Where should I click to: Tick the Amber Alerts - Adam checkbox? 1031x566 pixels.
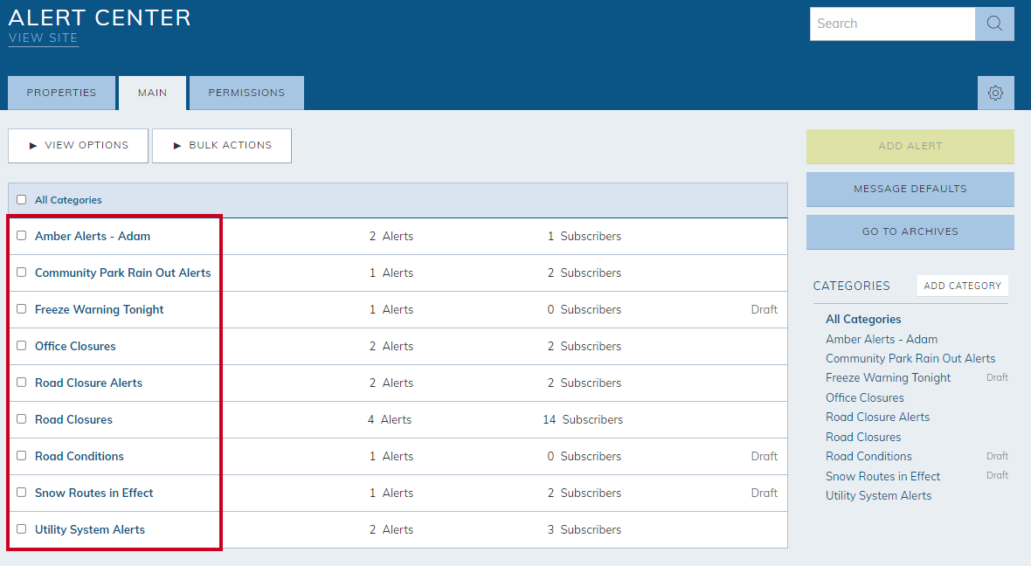pyautogui.click(x=22, y=235)
